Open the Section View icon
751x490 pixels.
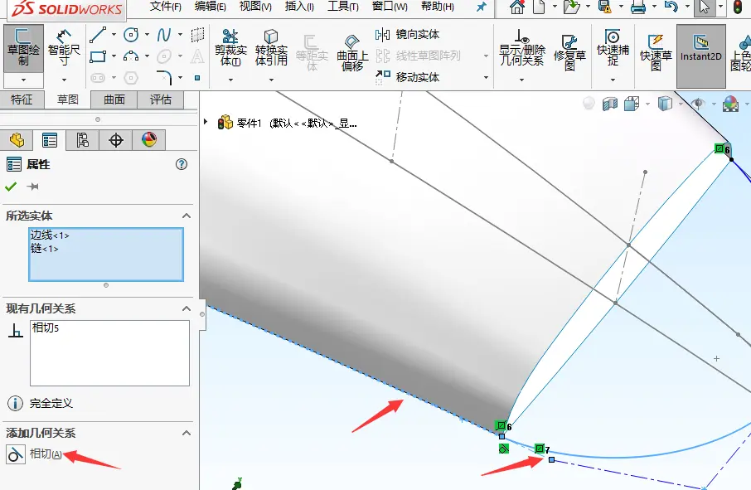pyautogui.click(x=610, y=104)
